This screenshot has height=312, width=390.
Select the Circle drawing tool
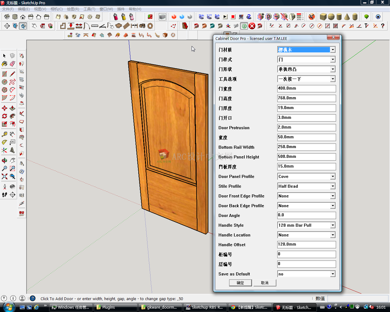click(4, 81)
